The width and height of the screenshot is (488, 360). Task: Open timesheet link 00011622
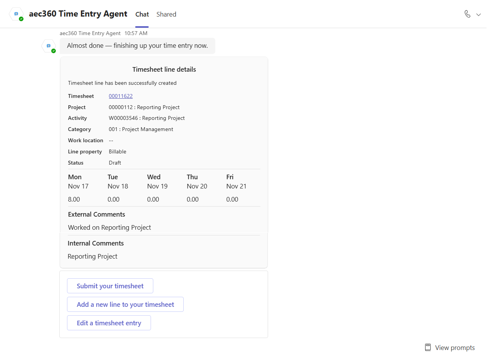pos(121,96)
